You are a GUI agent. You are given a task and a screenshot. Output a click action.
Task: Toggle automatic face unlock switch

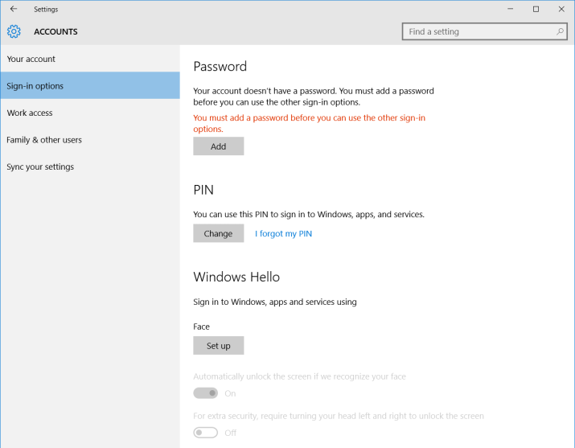point(206,393)
